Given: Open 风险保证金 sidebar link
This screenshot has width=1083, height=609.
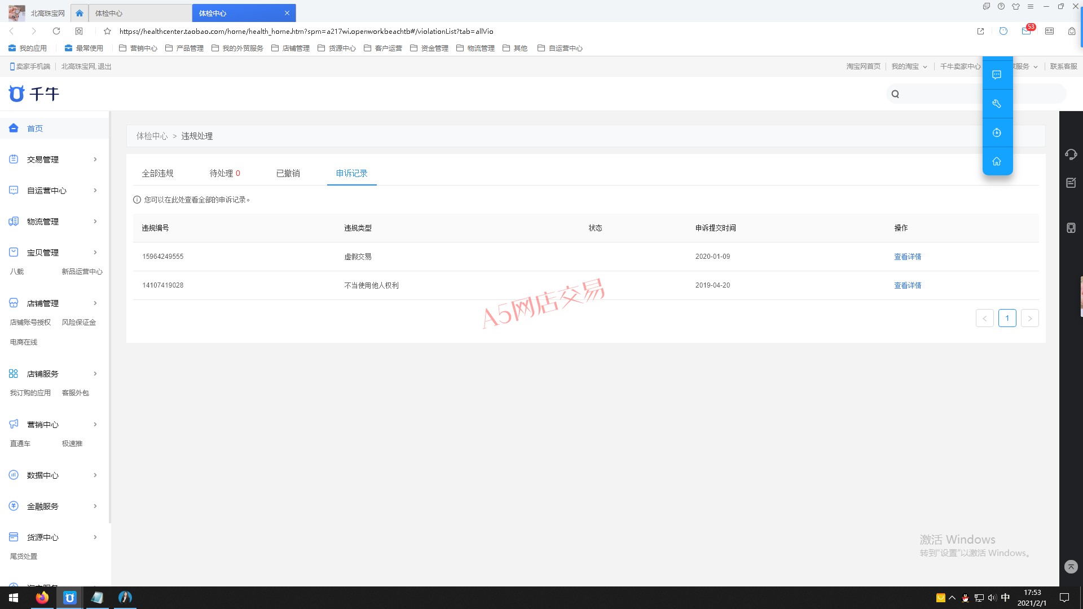Looking at the screenshot, I should point(79,323).
